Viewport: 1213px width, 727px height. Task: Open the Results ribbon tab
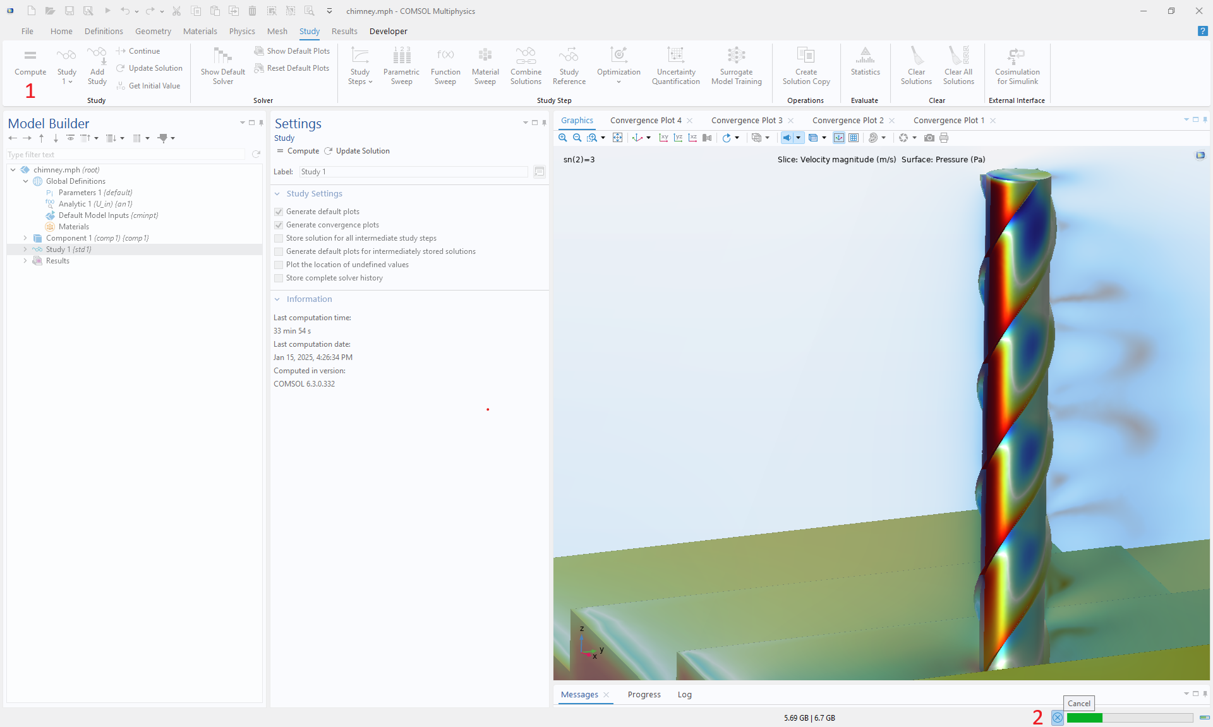[344, 31]
